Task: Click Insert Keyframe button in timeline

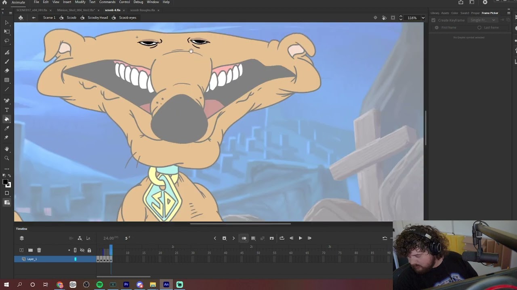Action: 224,238
